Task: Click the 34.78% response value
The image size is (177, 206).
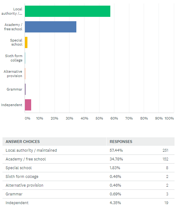Action: (x=116, y=159)
